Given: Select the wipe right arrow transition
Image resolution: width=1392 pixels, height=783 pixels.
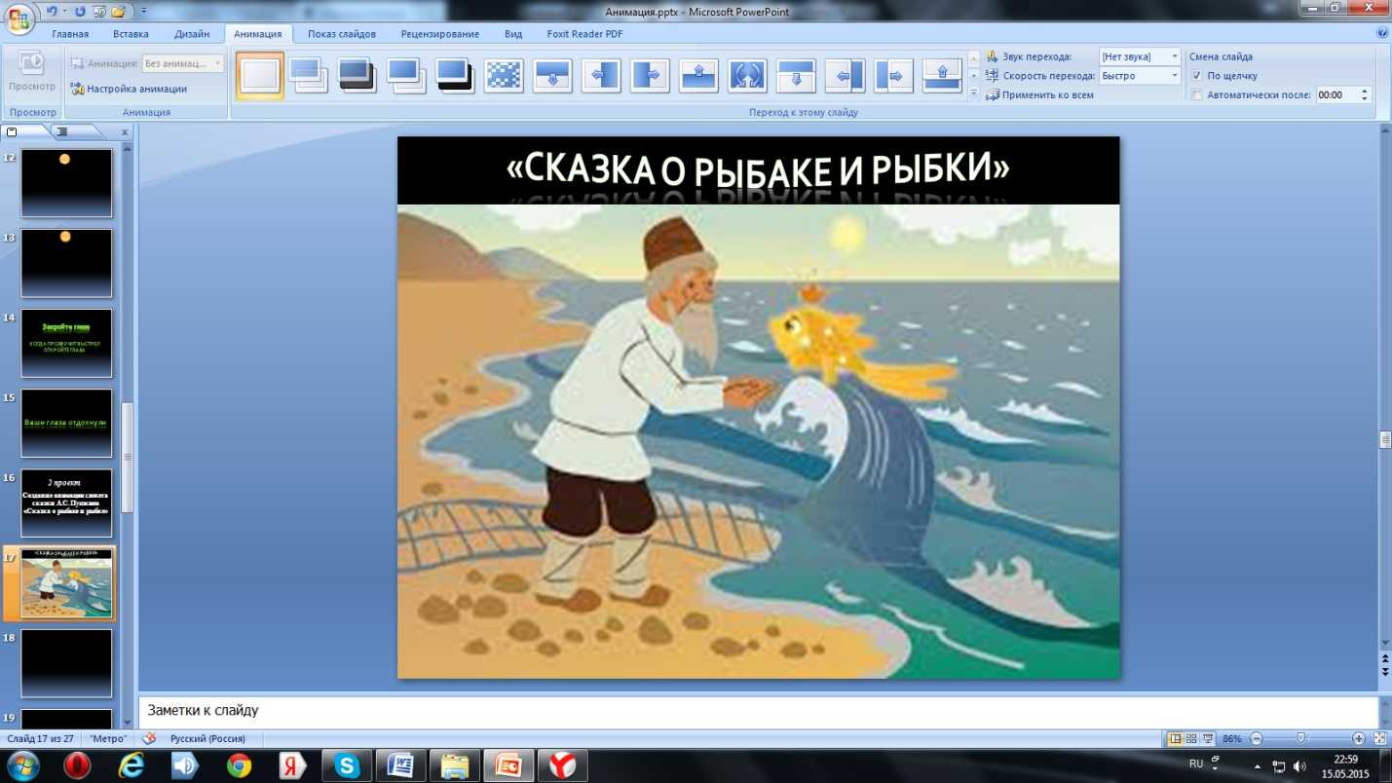Looking at the screenshot, I should click(x=650, y=75).
